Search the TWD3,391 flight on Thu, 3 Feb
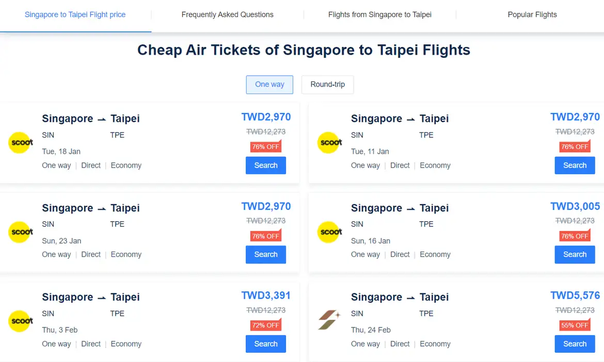604x362 pixels. (x=266, y=344)
